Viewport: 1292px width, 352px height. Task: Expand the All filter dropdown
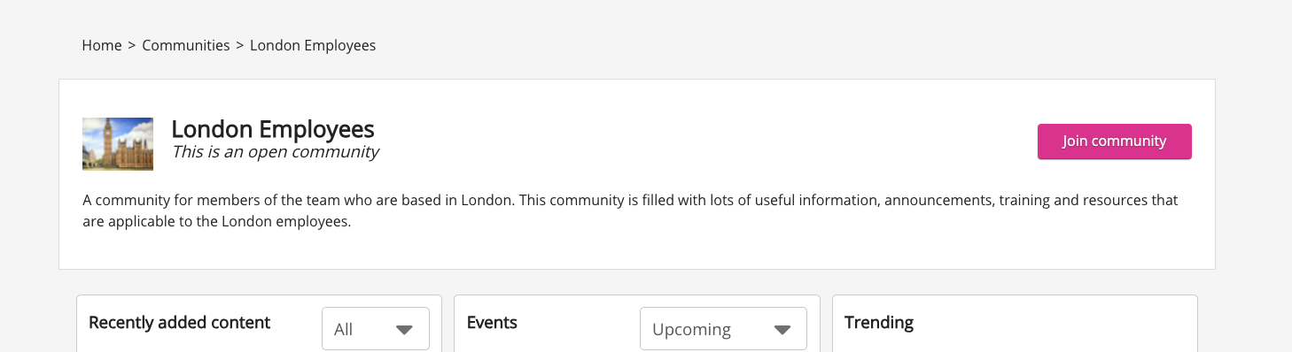pyautogui.click(x=376, y=329)
